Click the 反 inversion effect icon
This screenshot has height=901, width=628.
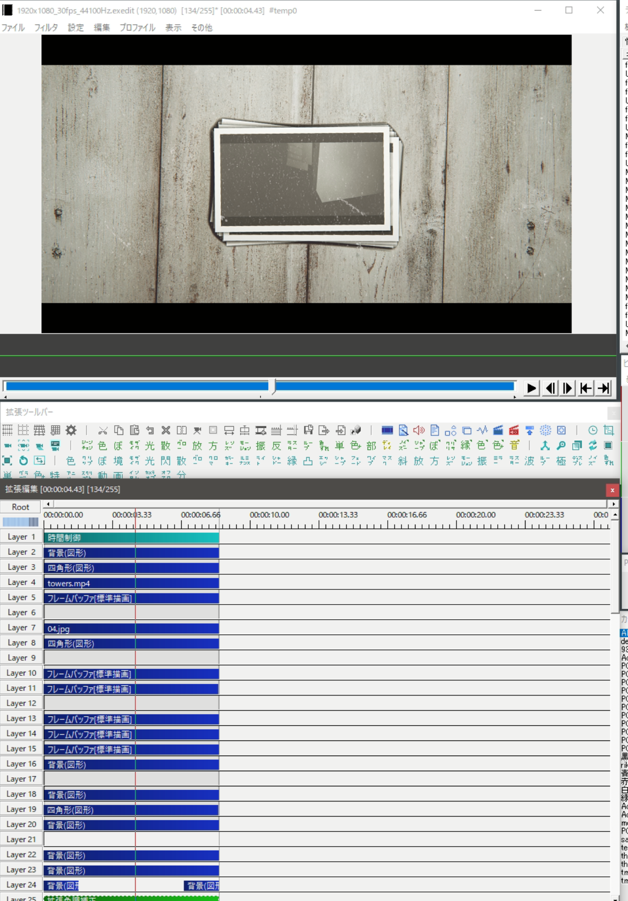(276, 445)
